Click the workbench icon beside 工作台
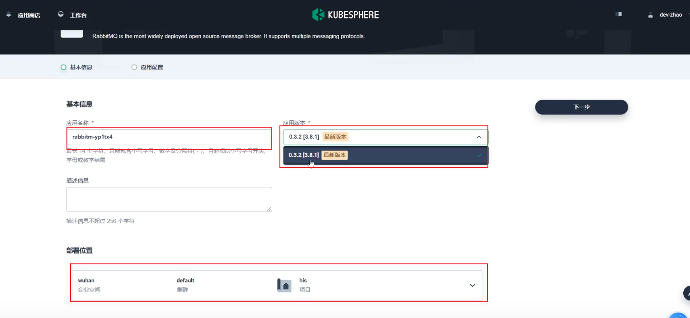 pos(61,14)
